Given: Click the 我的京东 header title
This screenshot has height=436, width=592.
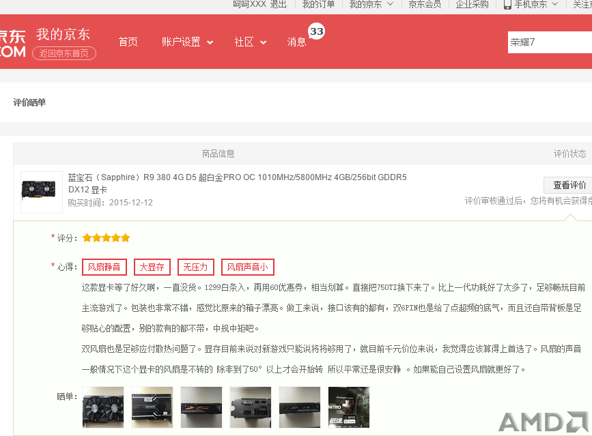Looking at the screenshot, I should point(63,34).
